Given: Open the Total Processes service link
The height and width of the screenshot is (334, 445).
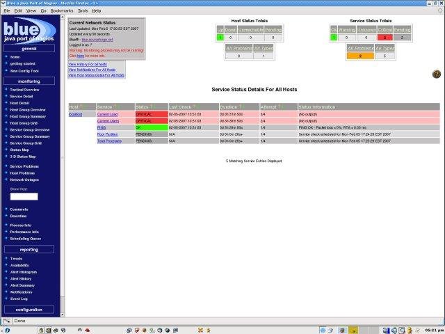Looking at the screenshot, I should tap(109, 141).
